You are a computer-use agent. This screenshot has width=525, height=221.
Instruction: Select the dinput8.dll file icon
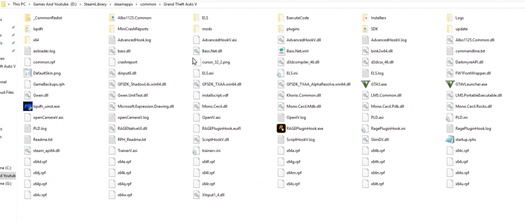pyautogui.click(x=112, y=73)
